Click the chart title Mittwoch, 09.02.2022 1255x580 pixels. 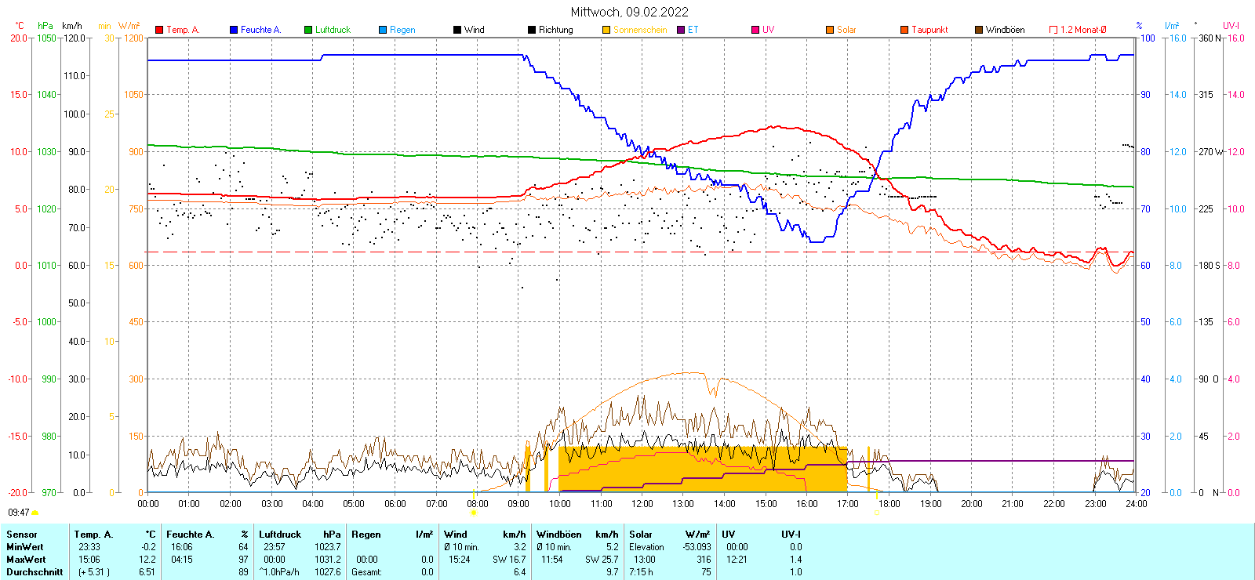(x=629, y=12)
